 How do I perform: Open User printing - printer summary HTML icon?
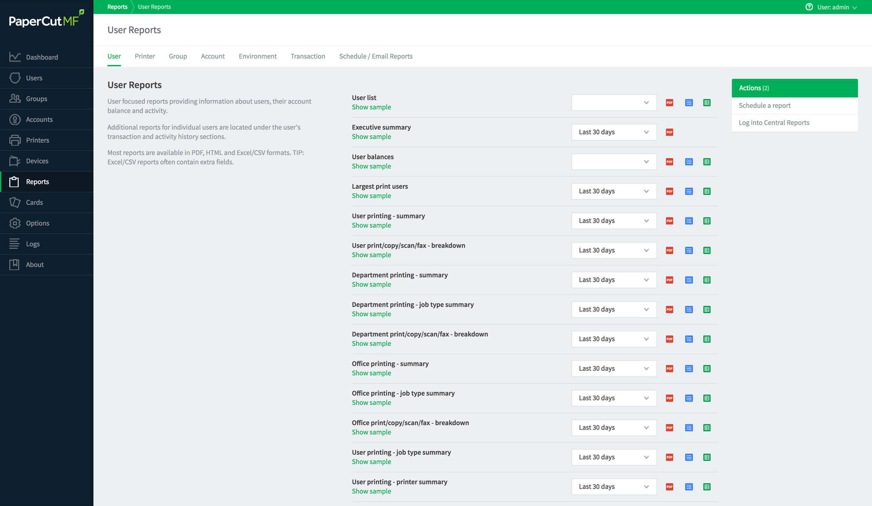tap(689, 487)
